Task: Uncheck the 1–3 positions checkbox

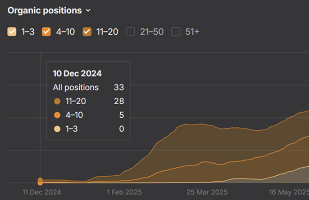Action: point(12,31)
